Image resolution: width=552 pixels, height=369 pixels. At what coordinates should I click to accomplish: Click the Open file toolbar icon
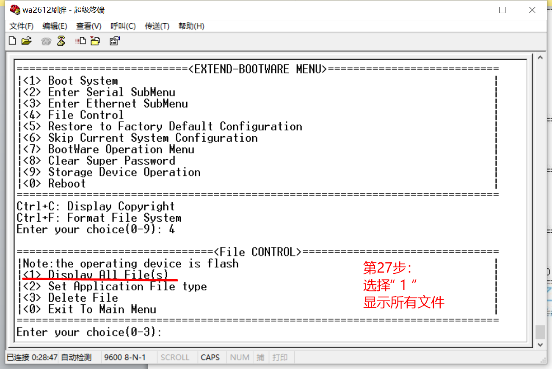click(x=27, y=41)
